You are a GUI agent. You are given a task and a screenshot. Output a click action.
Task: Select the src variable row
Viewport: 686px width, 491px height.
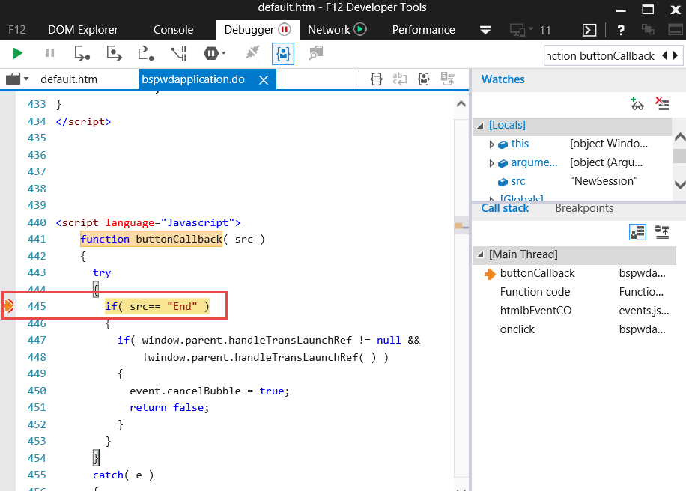pyautogui.click(x=572, y=181)
